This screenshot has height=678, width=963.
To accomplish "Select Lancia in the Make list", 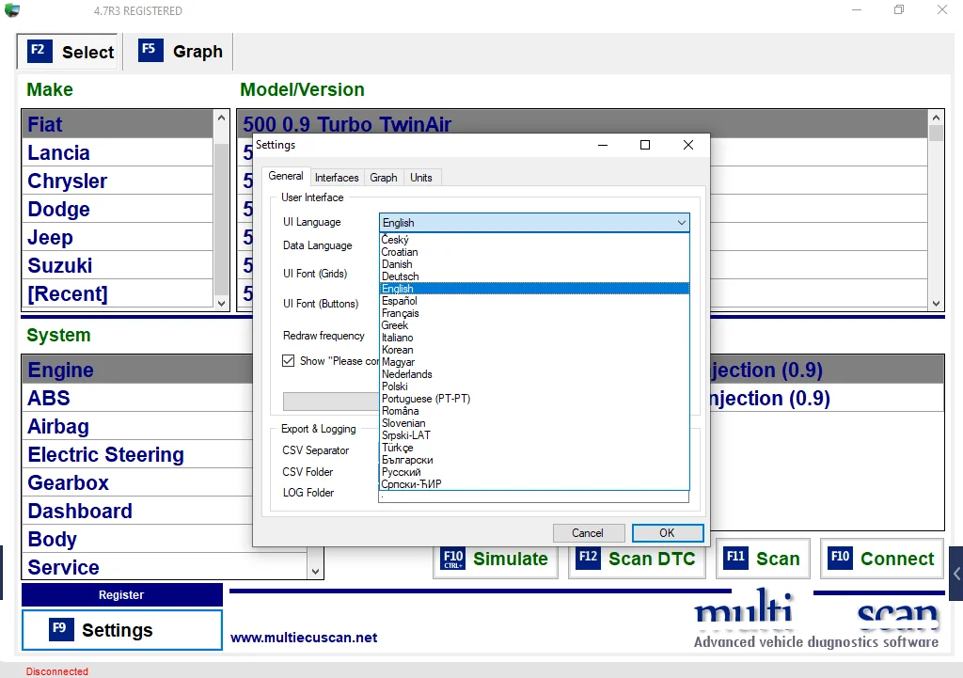I will click(118, 152).
